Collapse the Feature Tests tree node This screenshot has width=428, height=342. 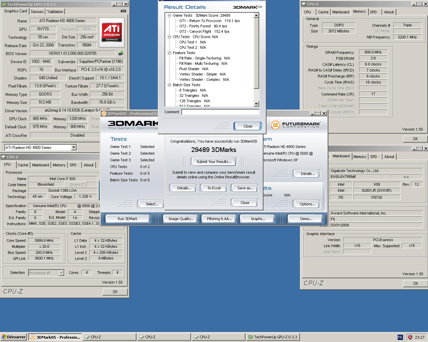pyautogui.click(x=170, y=53)
